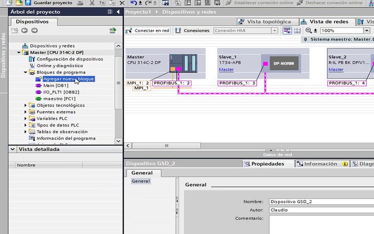Click the zoom magnifier icon
The height and width of the screenshot is (234, 374).
point(308,31)
